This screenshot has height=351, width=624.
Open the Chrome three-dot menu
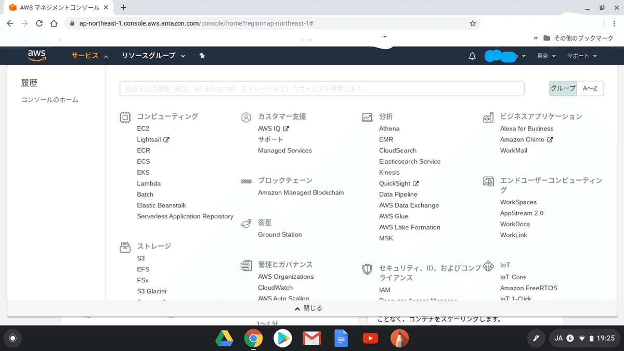[614, 23]
